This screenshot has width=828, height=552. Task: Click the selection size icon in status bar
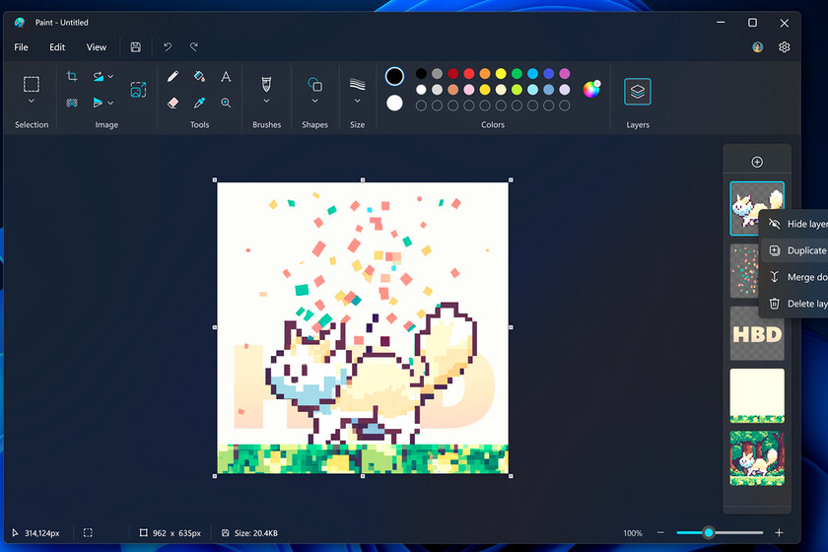coord(88,532)
